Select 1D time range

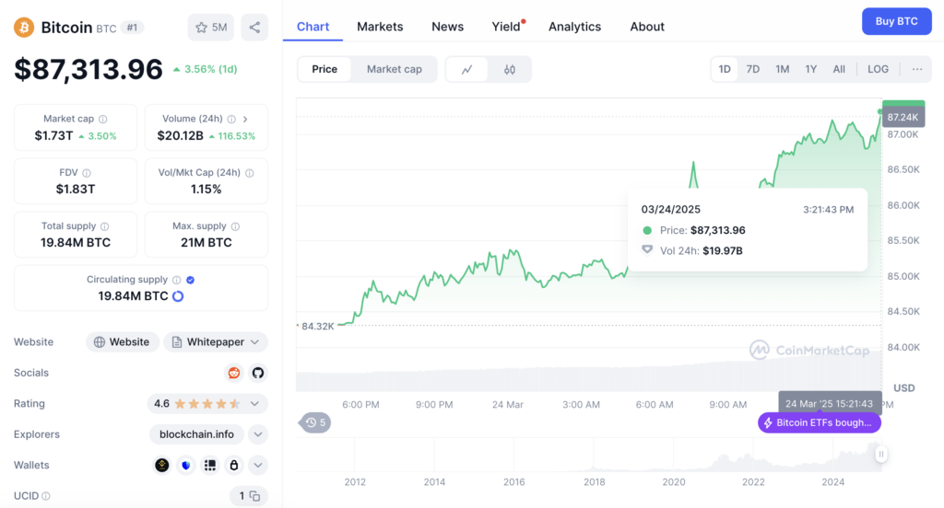click(725, 69)
